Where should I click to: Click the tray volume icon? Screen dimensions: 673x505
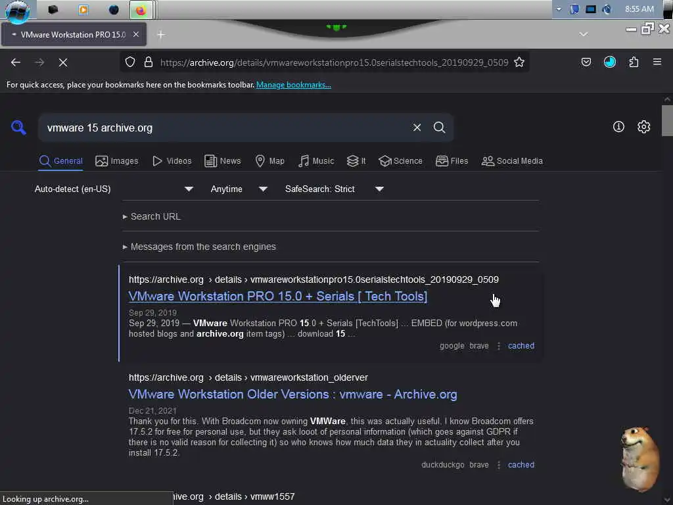tap(607, 9)
